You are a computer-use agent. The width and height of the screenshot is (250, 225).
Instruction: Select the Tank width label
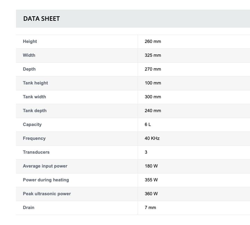(34, 97)
